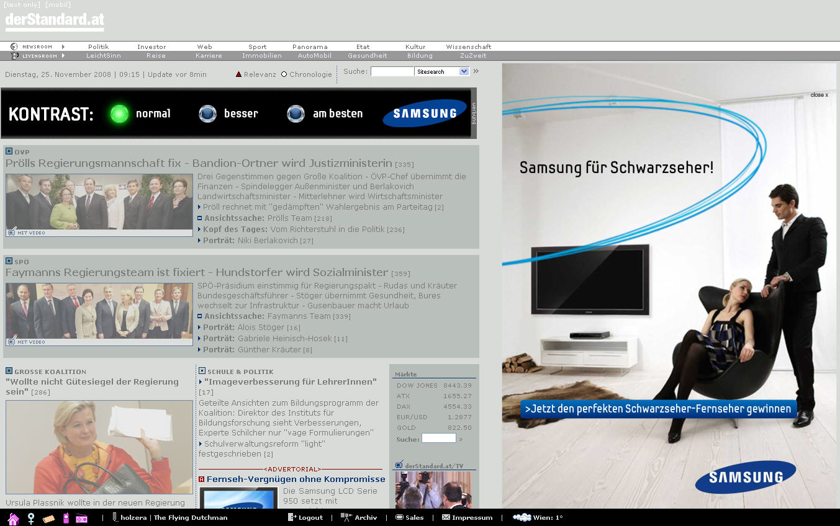
Task: Click the Livingroom cup icon
Action: click(15, 56)
